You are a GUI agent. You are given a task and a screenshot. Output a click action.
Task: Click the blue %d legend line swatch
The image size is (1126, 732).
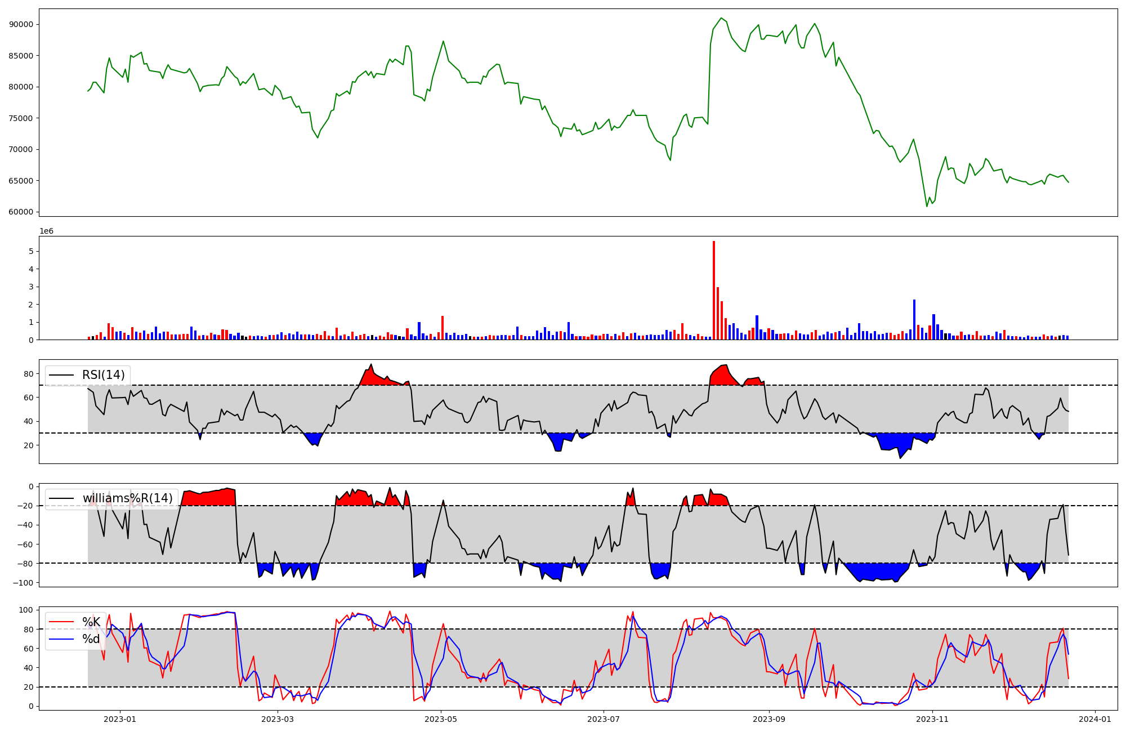[x=61, y=639]
